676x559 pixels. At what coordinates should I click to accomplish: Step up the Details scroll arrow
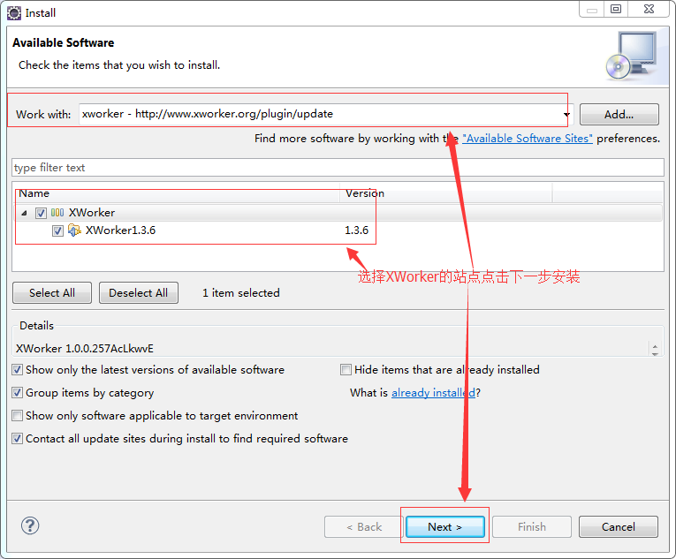pyautogui.click(x=655, y=346)
